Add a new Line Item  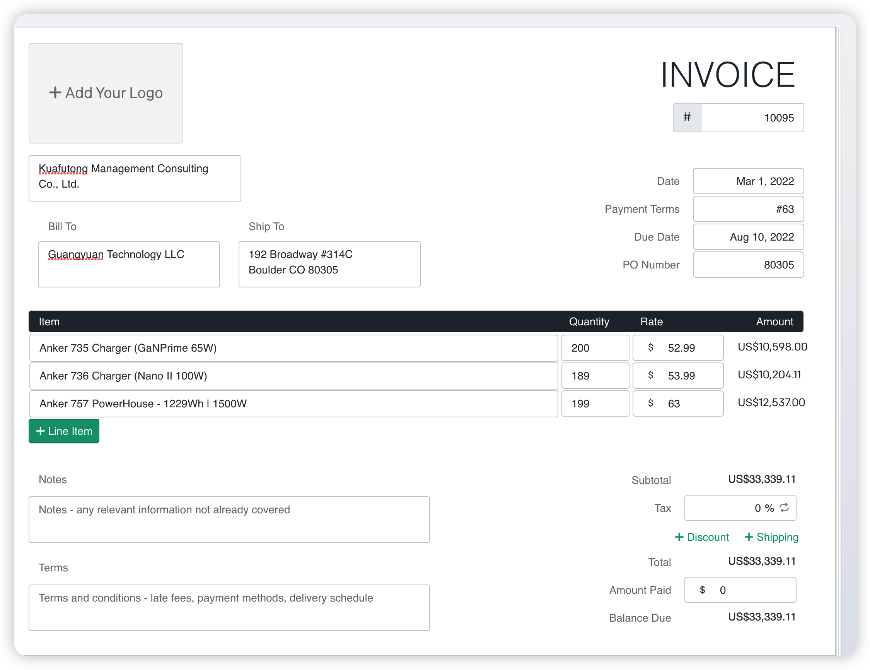[64, 431]
